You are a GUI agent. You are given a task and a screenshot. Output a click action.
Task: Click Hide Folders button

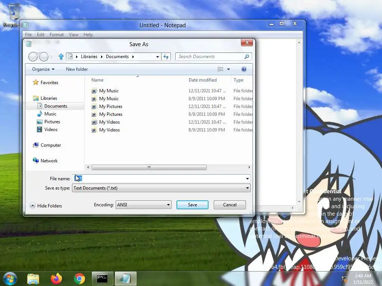coord(46,206)
